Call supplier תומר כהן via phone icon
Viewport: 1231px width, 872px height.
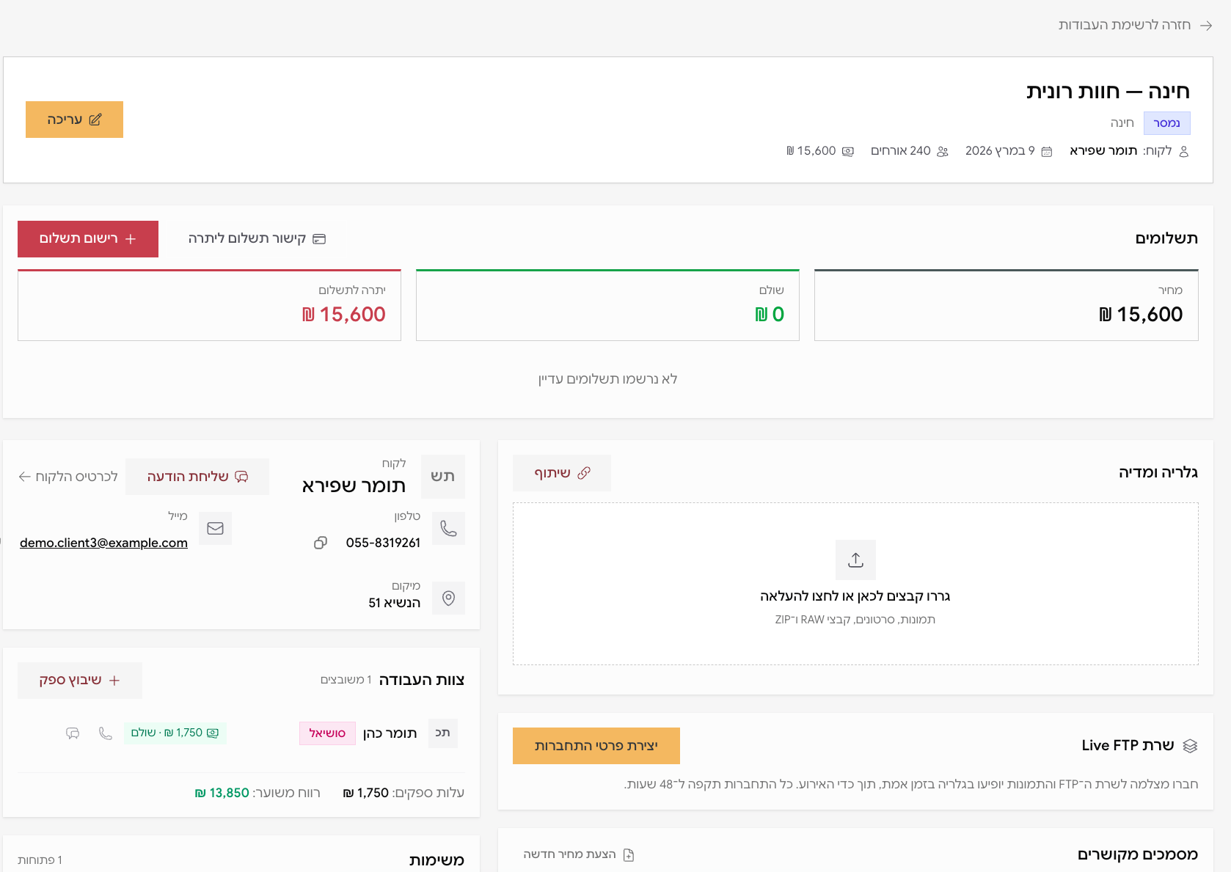pos(106,733)
